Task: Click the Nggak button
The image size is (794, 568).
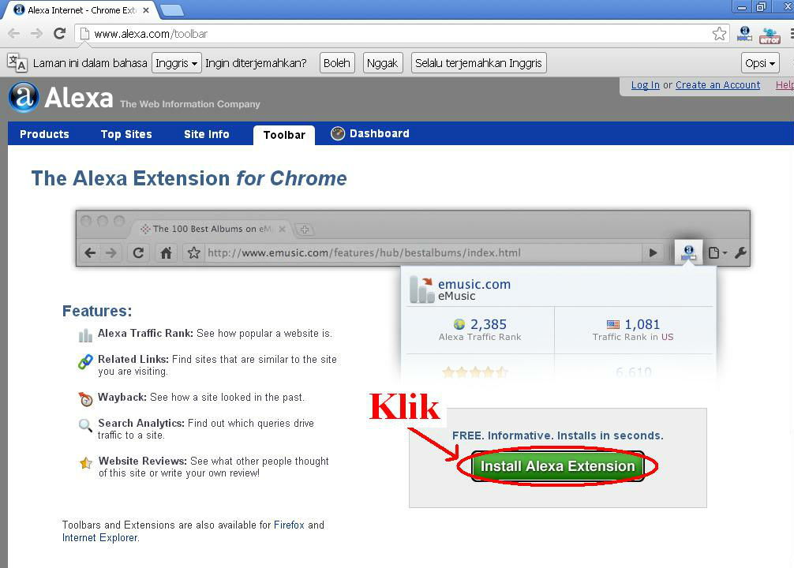Action: tap(382, 63)
